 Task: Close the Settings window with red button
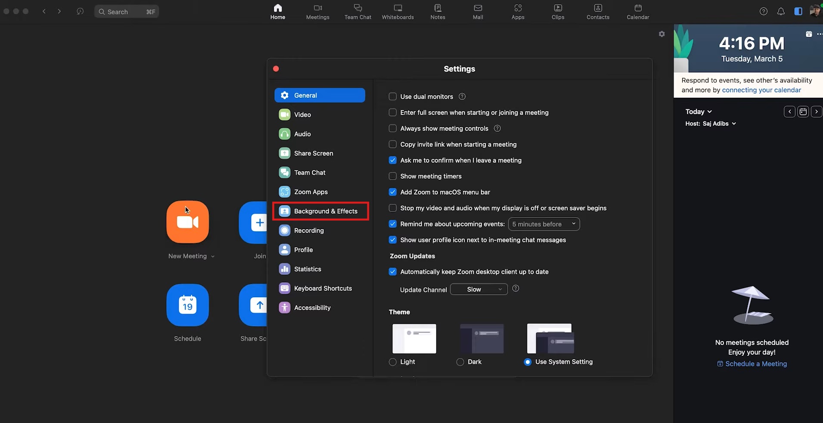pos(276,68)
